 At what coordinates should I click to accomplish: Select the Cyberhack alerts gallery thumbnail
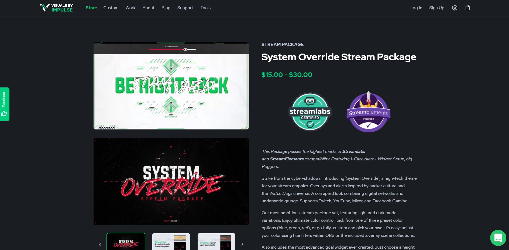pos(216,242)
